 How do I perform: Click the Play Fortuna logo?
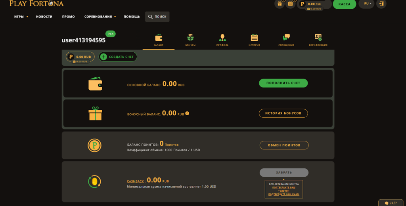click(36, 3)
